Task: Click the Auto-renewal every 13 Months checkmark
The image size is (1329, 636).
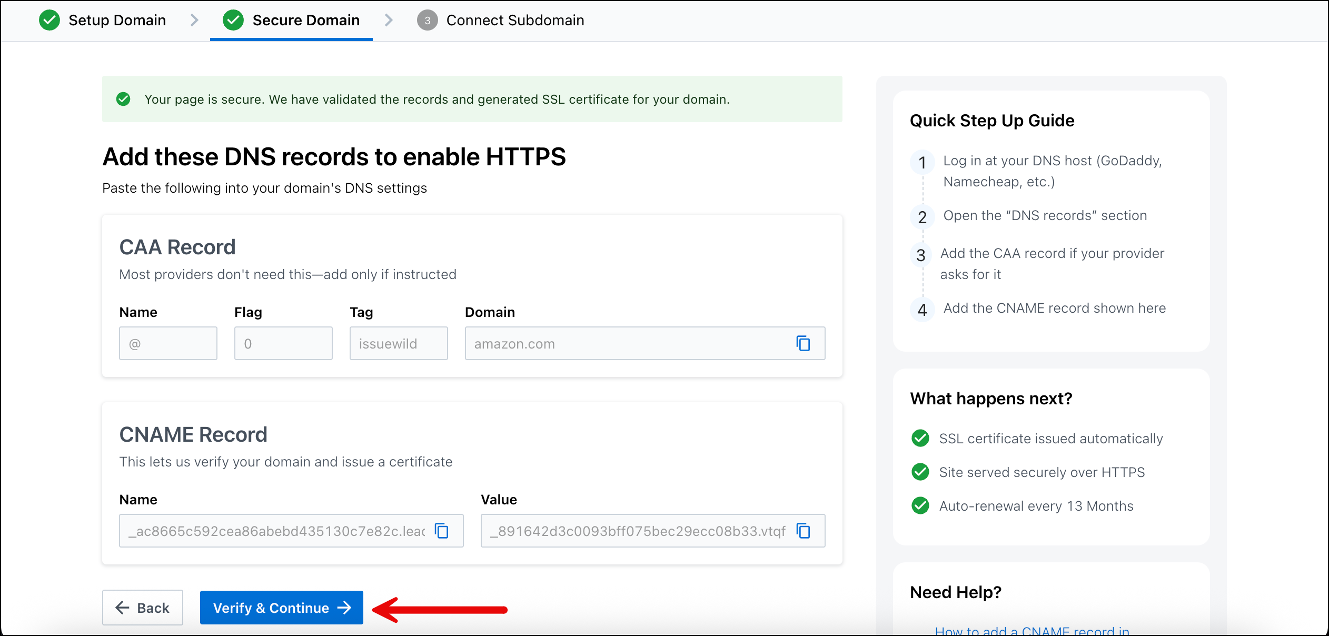Action: (920, 506)
